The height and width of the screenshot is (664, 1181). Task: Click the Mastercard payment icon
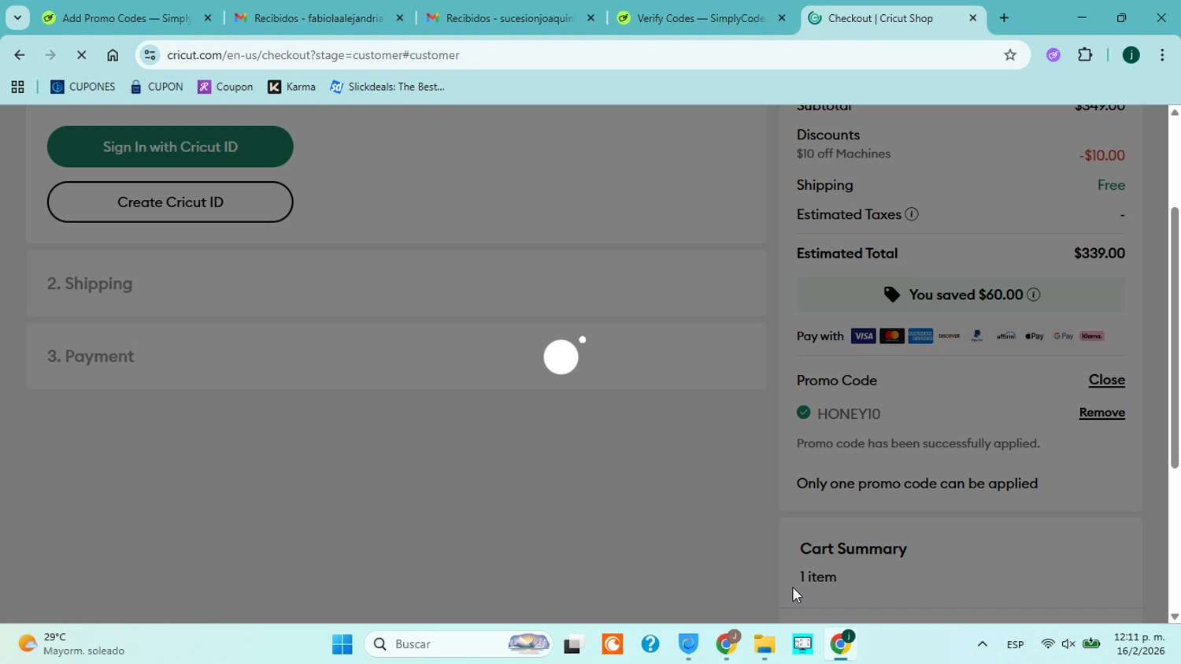(x=891, y=336)
